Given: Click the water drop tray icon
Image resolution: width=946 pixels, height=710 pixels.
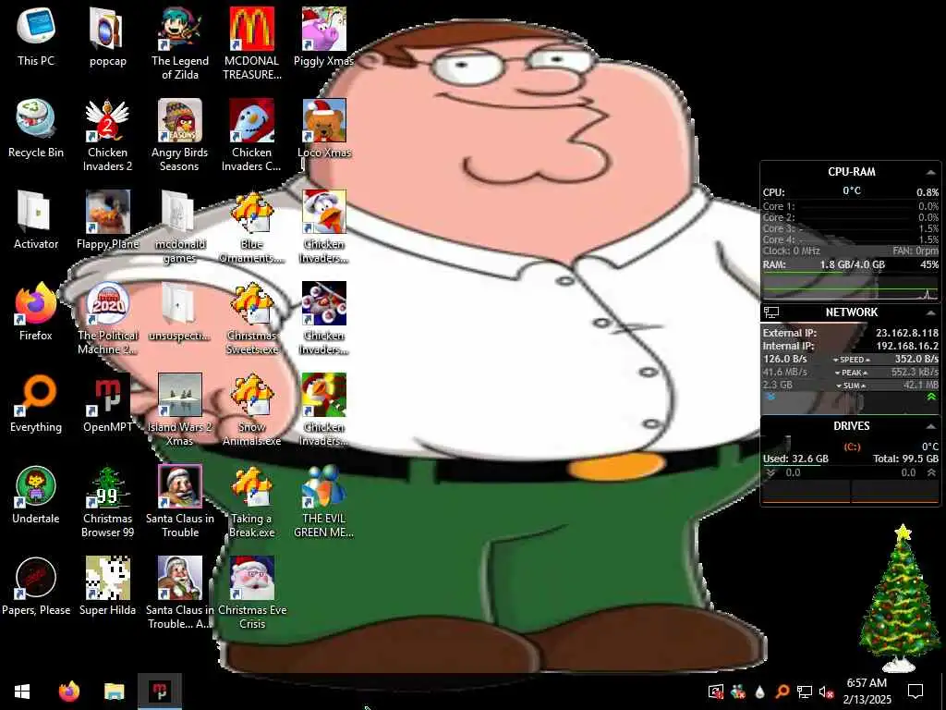Looking at the screenshot, I should 760,692.
